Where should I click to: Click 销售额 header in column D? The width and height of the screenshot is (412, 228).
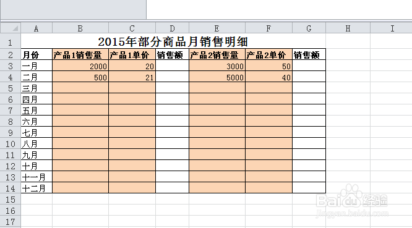click(173, 54)
